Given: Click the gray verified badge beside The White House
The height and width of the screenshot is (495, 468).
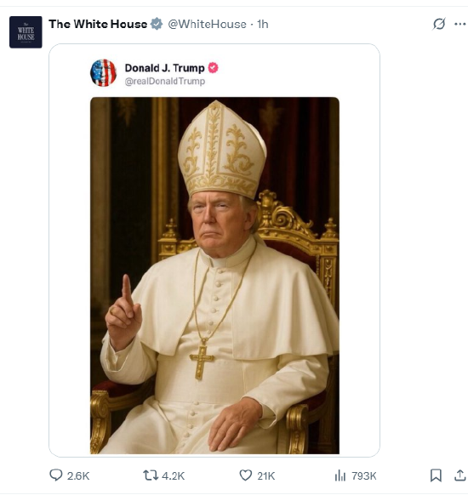Looking at the screenshot, I should (x=156, y=24).
